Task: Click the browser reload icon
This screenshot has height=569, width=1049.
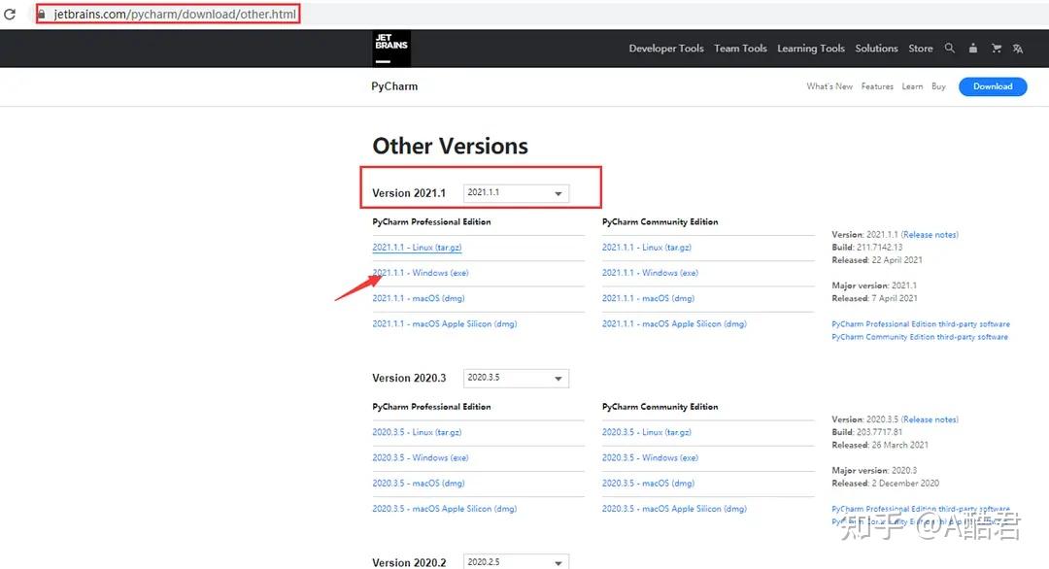Action: [10, 14]
